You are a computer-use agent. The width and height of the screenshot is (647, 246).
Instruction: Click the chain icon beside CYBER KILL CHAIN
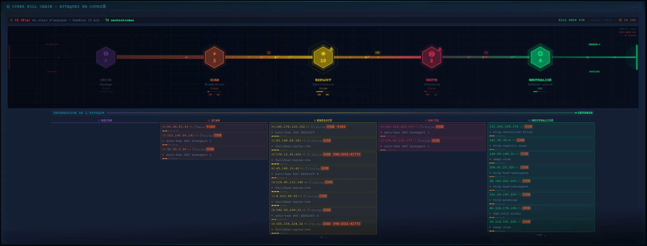(x=8, y=6)
